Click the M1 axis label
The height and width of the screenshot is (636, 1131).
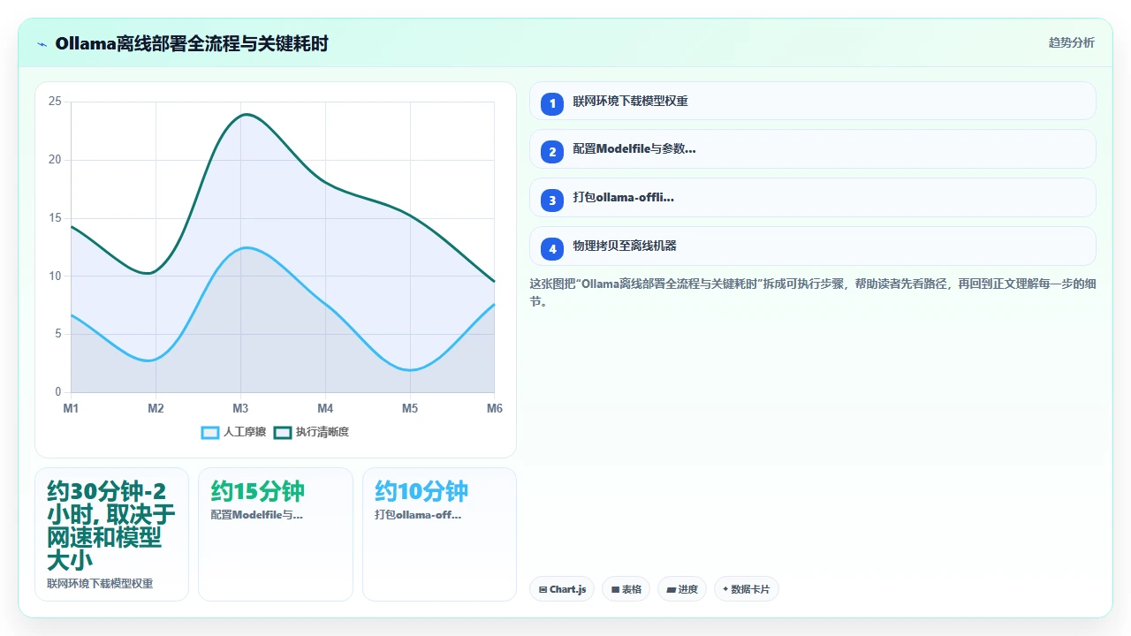(71, 408)
